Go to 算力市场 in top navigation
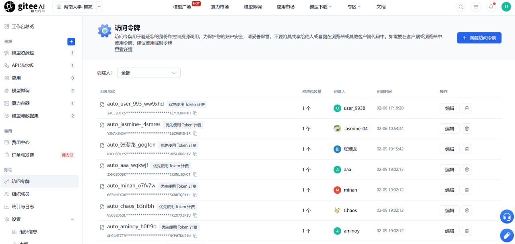Viewport: 515px width, 244px height. click(x=220, y=7)
